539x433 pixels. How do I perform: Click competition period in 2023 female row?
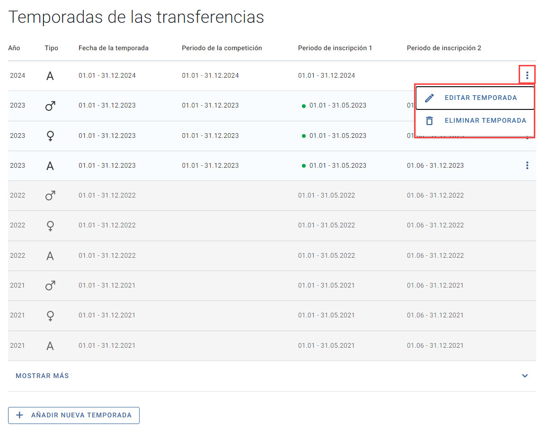(x=210, y=135)
